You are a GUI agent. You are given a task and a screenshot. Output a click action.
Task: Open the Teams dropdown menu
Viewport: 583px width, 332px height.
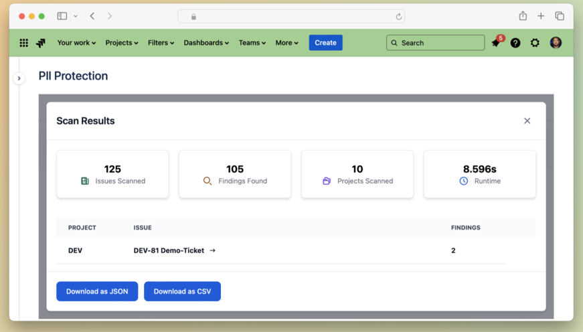[x=252, y=43]
